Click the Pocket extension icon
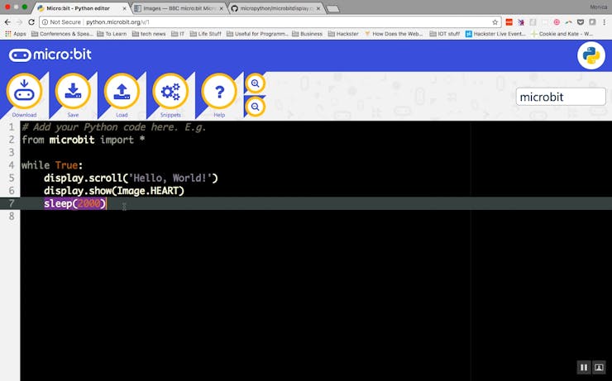This screenshot has width=612, height=381. [x=581, y=22]
